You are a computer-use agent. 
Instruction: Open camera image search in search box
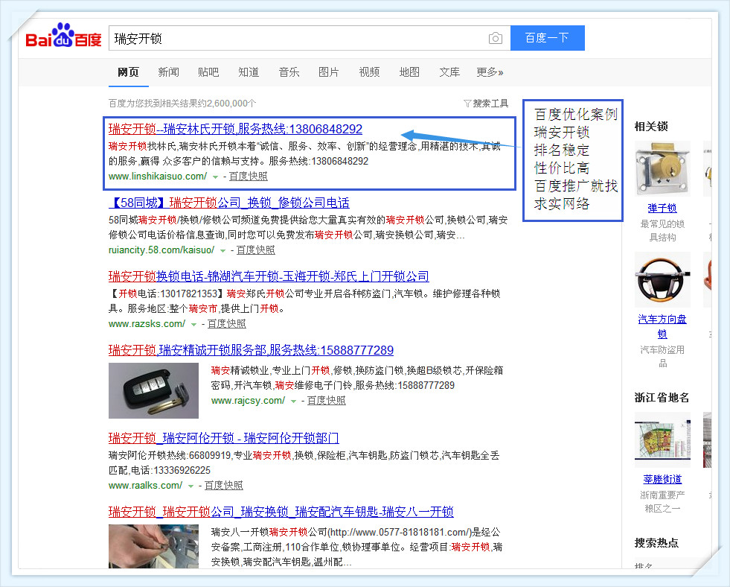point(495,39)
